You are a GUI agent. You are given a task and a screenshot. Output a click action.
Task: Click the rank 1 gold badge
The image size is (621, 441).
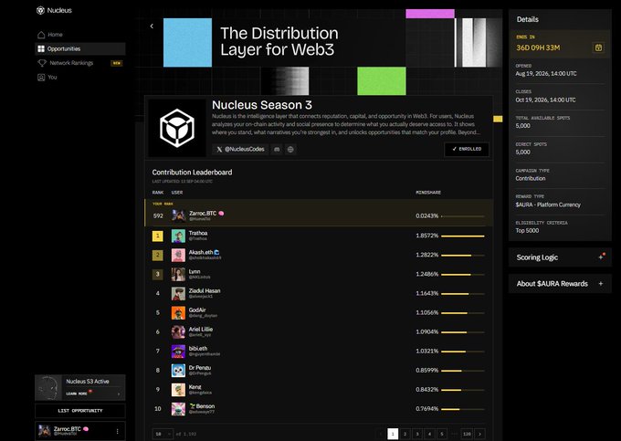tap(158, 236)
